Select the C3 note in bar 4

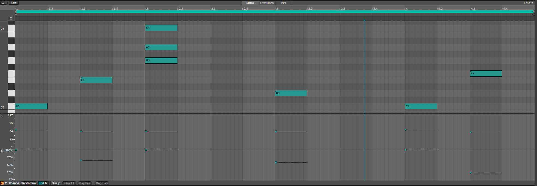(421, 106)
